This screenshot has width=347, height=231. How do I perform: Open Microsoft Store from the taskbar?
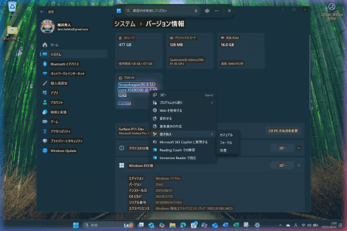pyautogui.click(x=193, y=225)
